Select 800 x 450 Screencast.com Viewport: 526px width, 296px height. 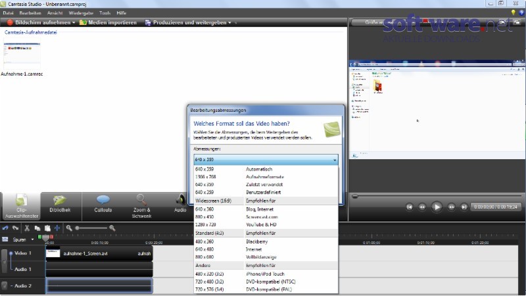pos(266,217)
